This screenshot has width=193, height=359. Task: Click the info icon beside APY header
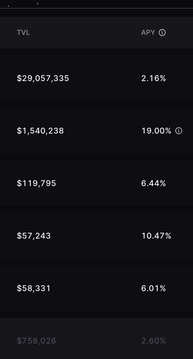[162, 33]
